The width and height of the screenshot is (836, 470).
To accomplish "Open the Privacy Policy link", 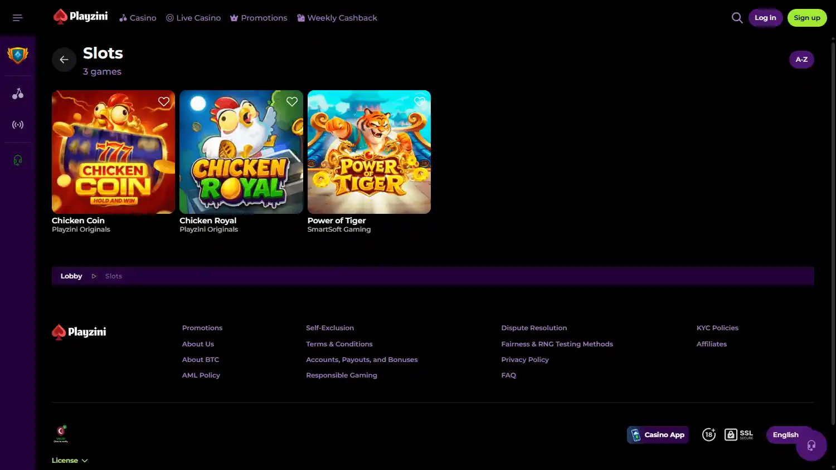I will point(525,360).
